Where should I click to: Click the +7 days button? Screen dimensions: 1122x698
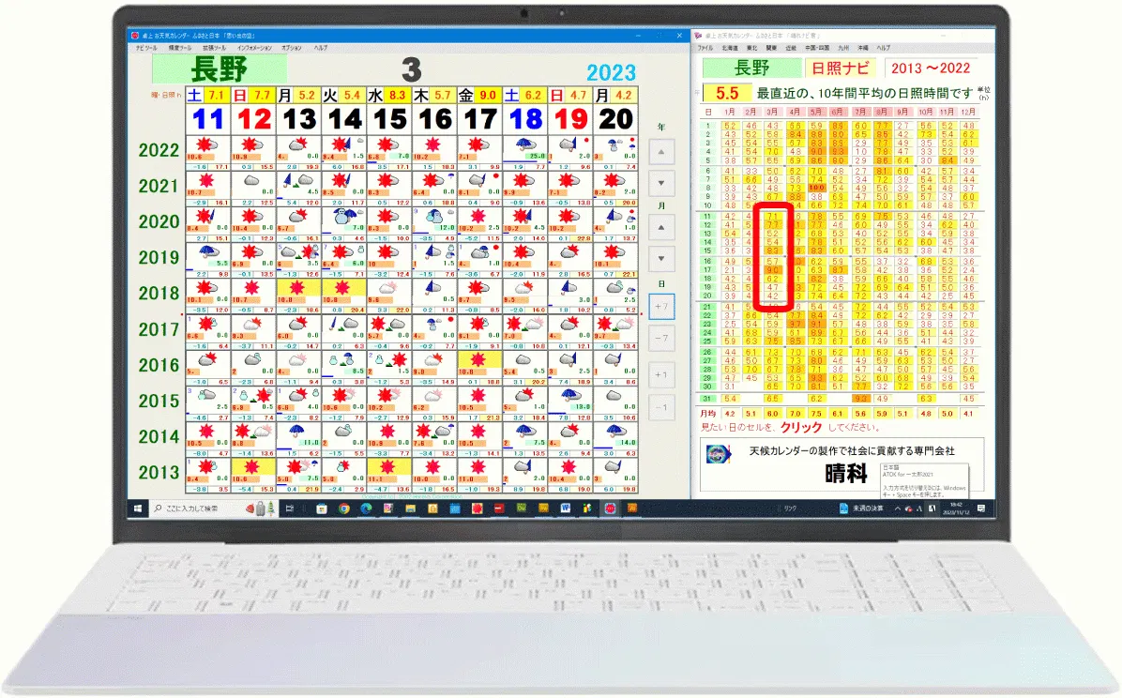click(x=660, y=306)
